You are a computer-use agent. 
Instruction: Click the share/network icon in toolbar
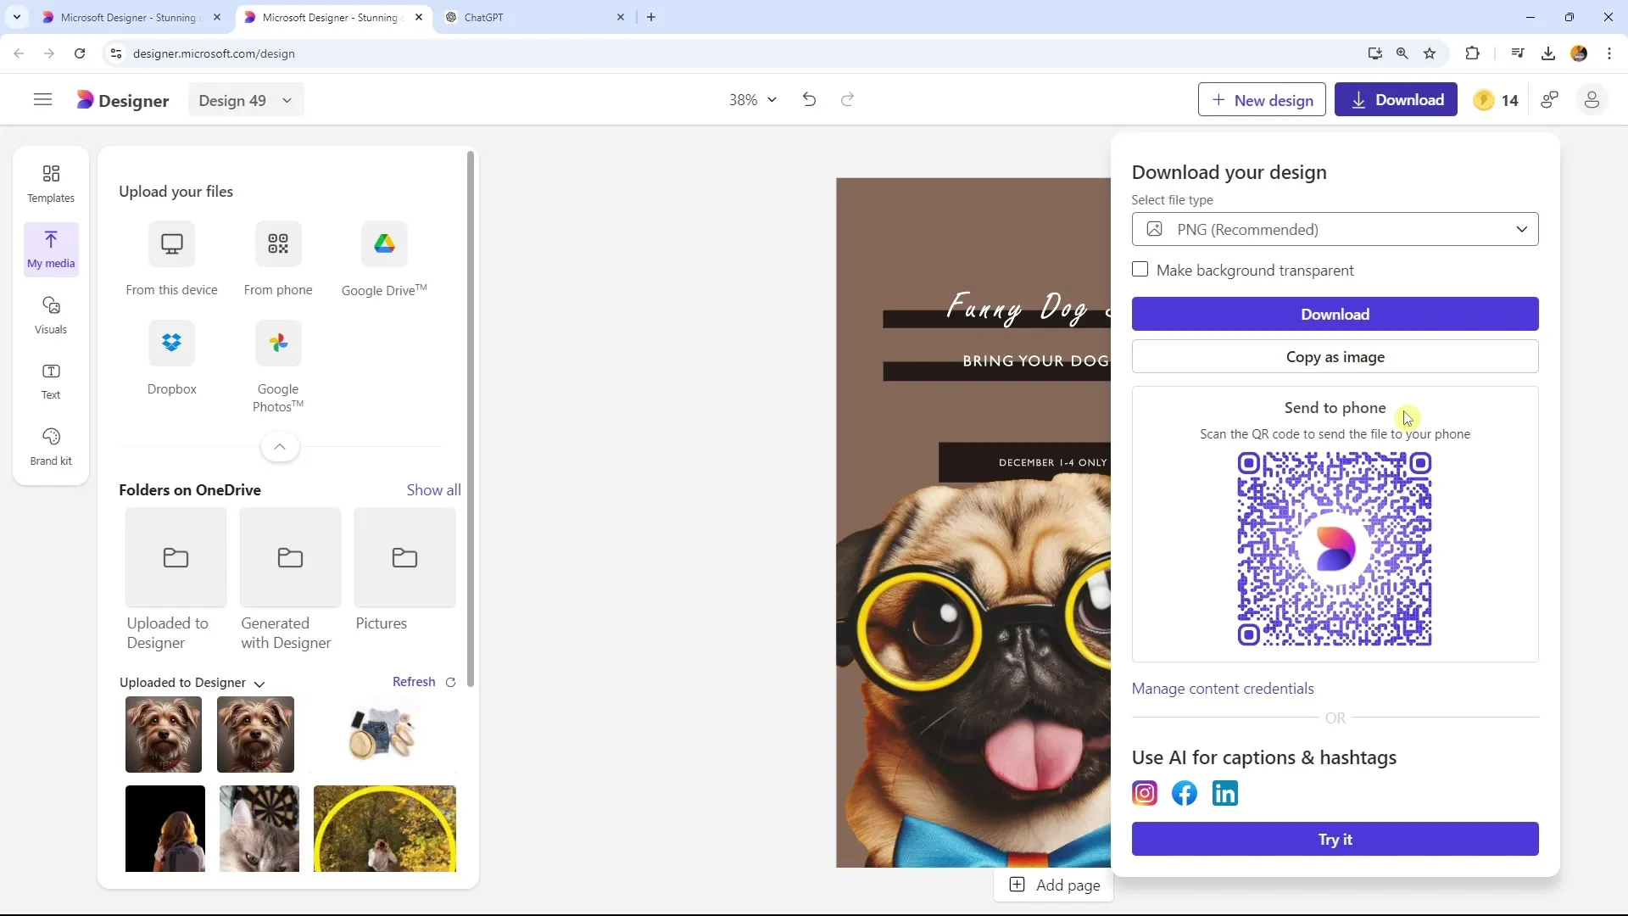1552,99
